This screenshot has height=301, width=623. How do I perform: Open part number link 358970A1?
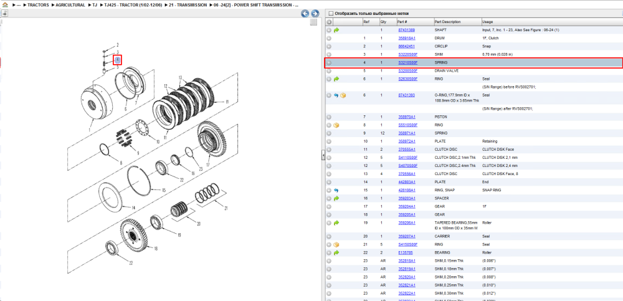click(x=406, y=117)
